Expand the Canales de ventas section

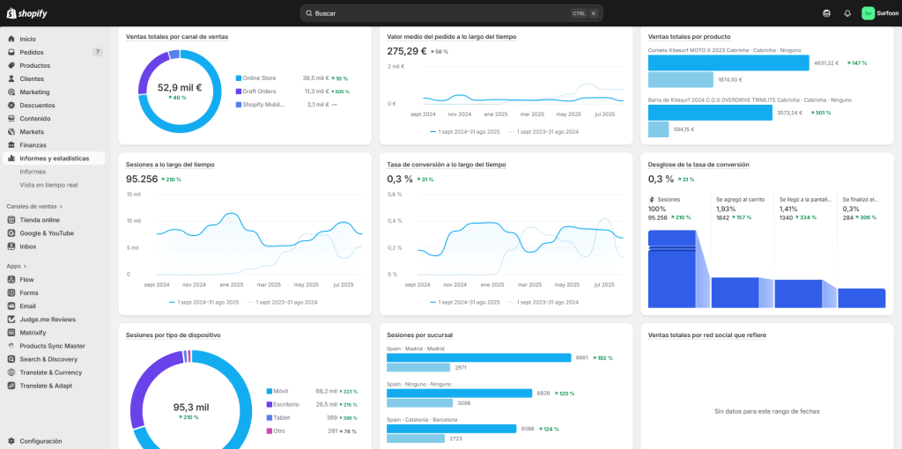(x=35, y=206)
